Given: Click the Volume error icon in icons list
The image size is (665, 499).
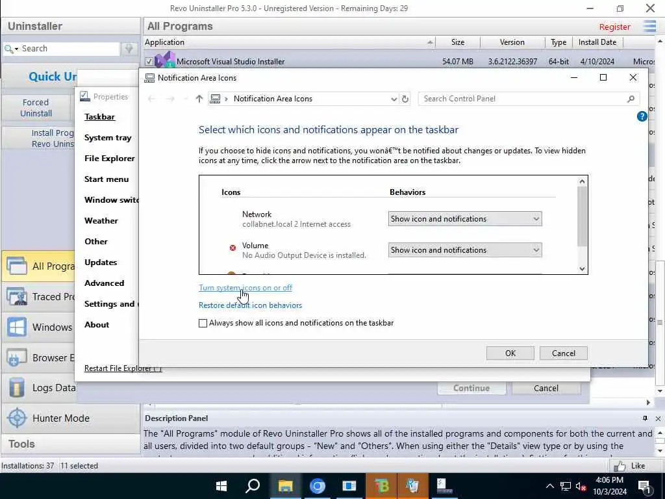Looking at the screenshot, I should point(232,248).
